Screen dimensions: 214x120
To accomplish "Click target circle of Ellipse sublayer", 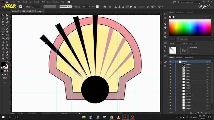I will [x=208, y=65].
